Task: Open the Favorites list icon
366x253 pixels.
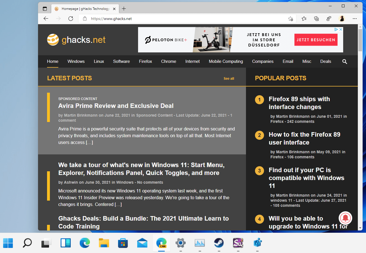Action: [x=304, y=19]
